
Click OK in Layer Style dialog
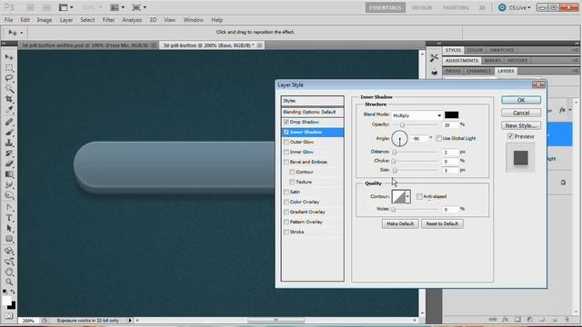click(521, 100)
